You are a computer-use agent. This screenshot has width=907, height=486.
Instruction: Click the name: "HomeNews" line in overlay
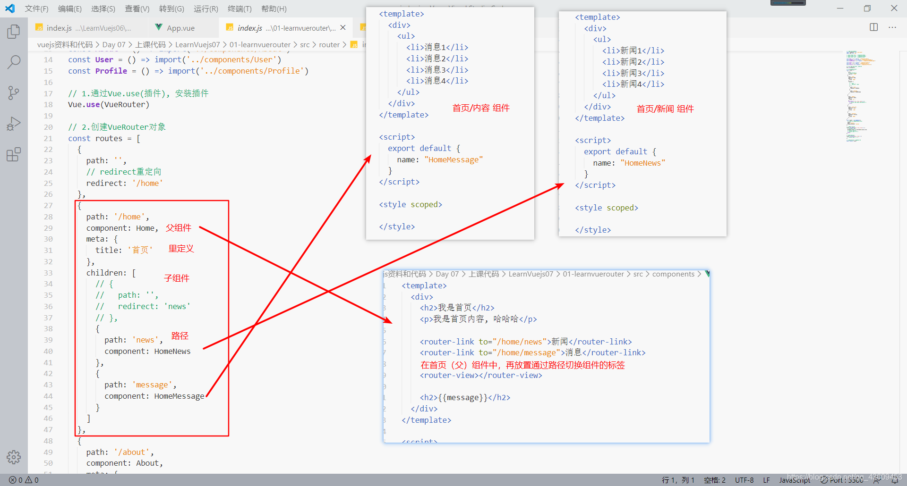629,163
